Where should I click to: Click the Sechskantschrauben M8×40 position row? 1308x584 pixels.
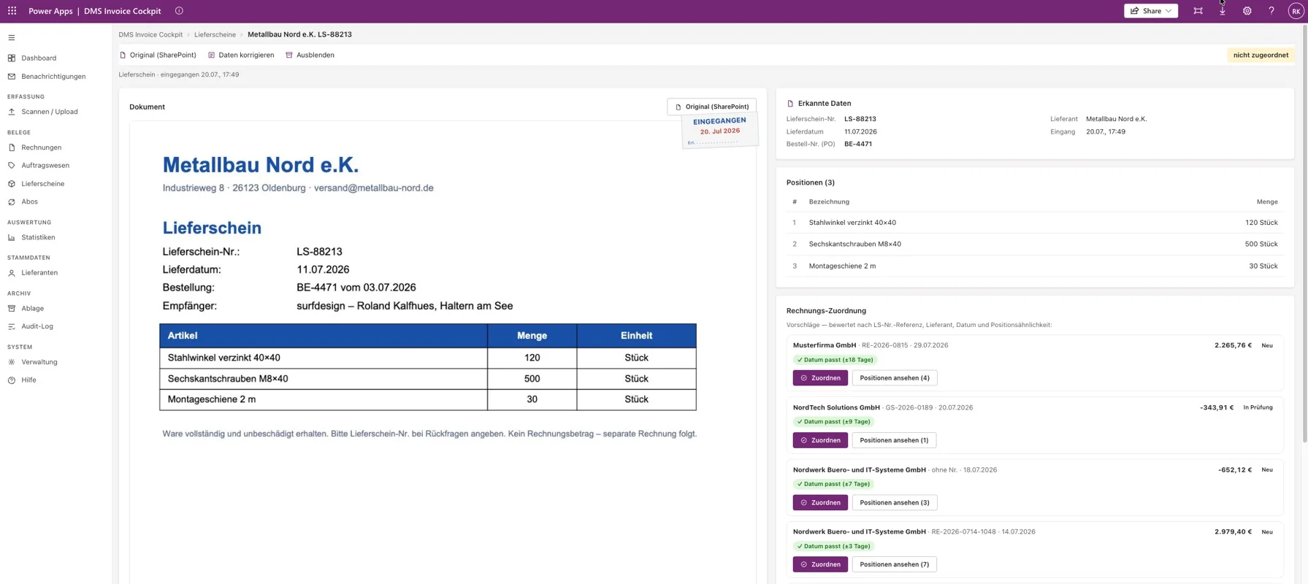pos(1035,244)
